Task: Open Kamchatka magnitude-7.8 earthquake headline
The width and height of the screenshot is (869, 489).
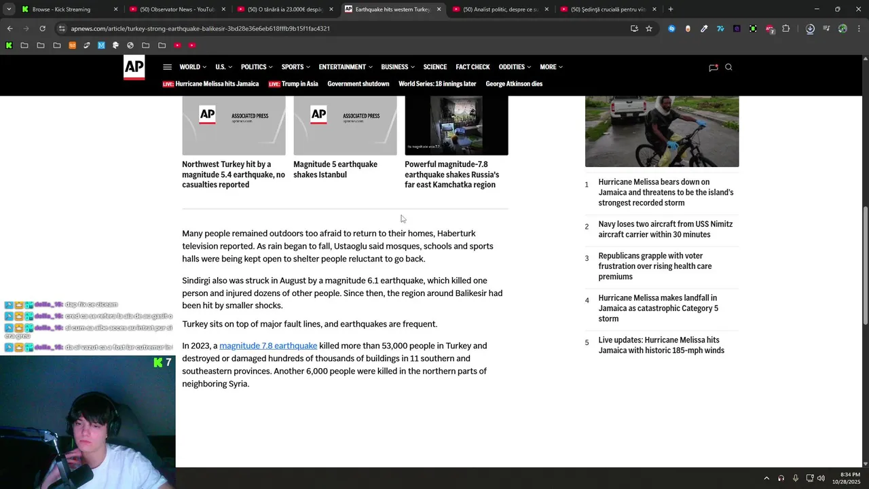Action: 451,175
